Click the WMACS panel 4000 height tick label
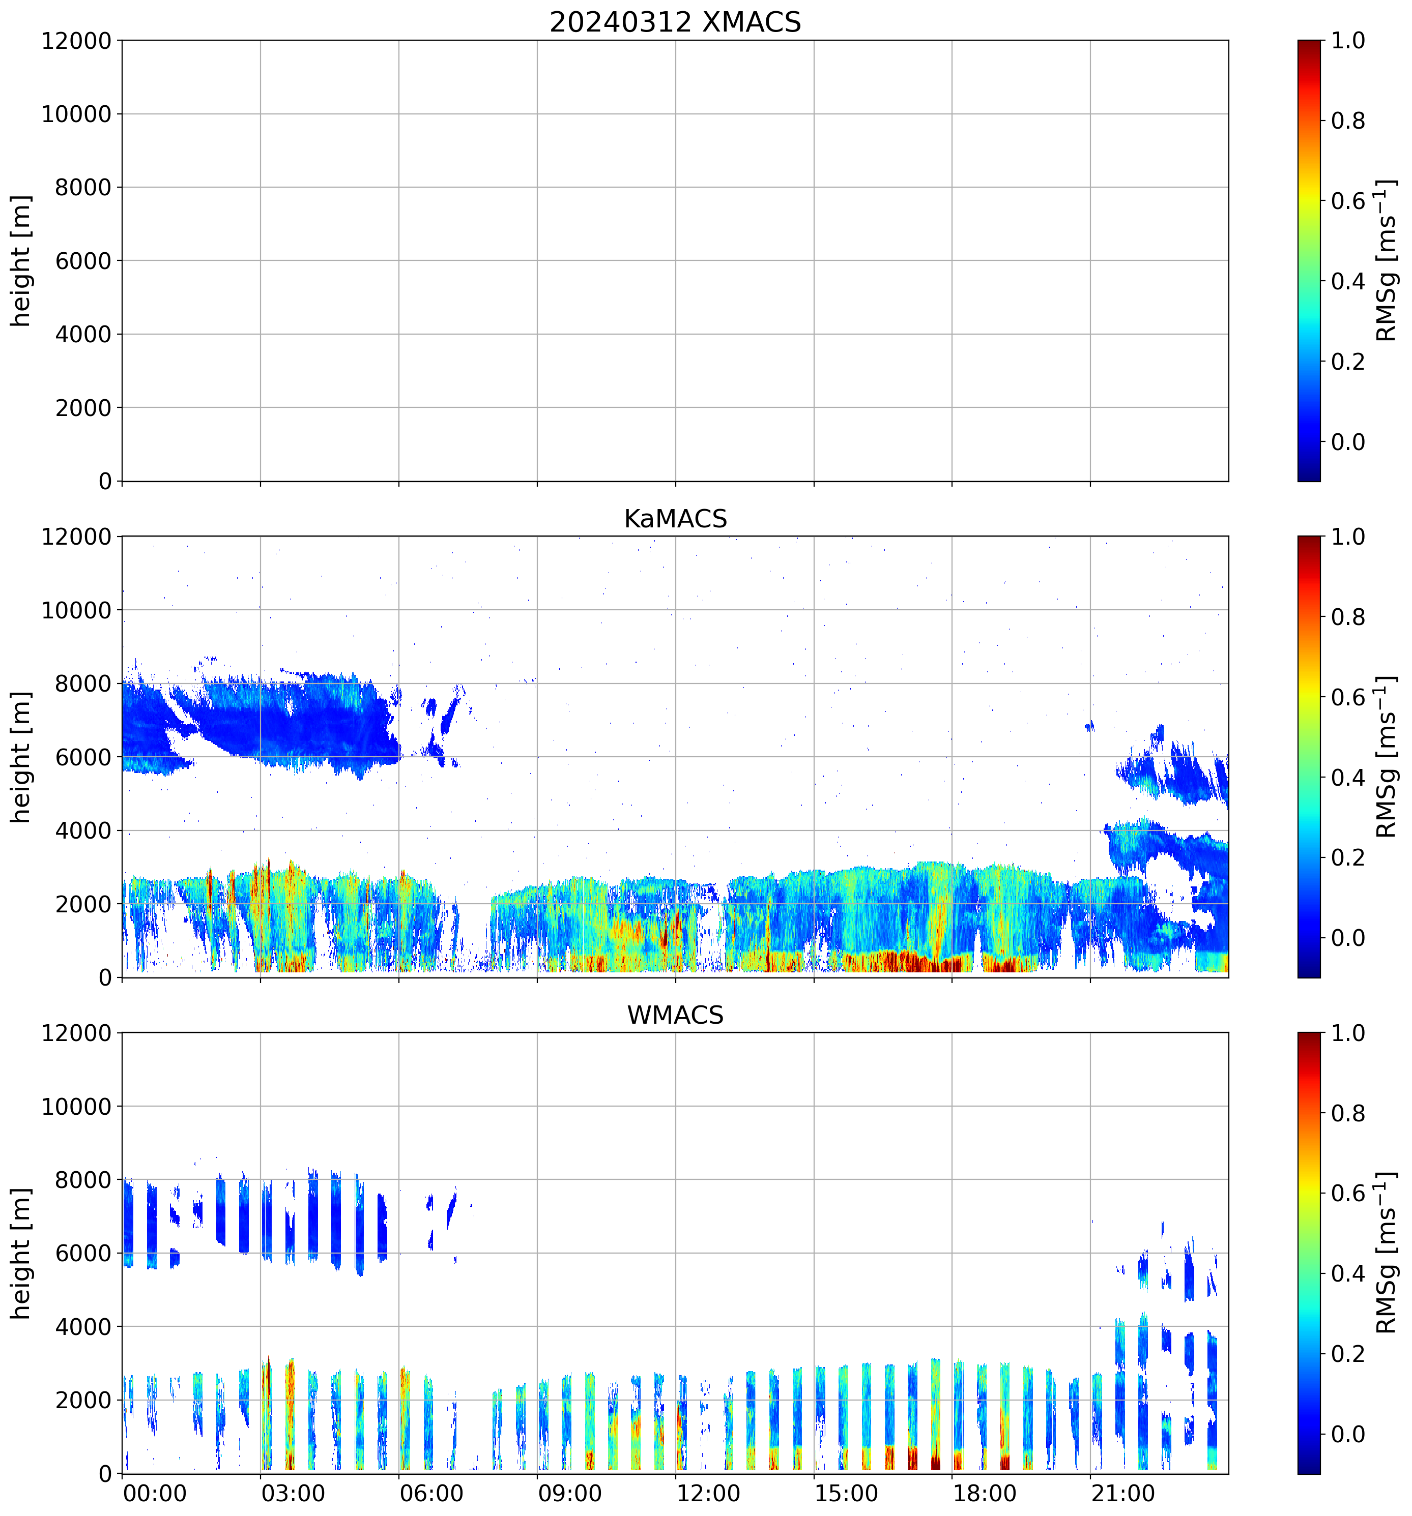This screenshot has height=1516, width=1412. click(83, 1327)
